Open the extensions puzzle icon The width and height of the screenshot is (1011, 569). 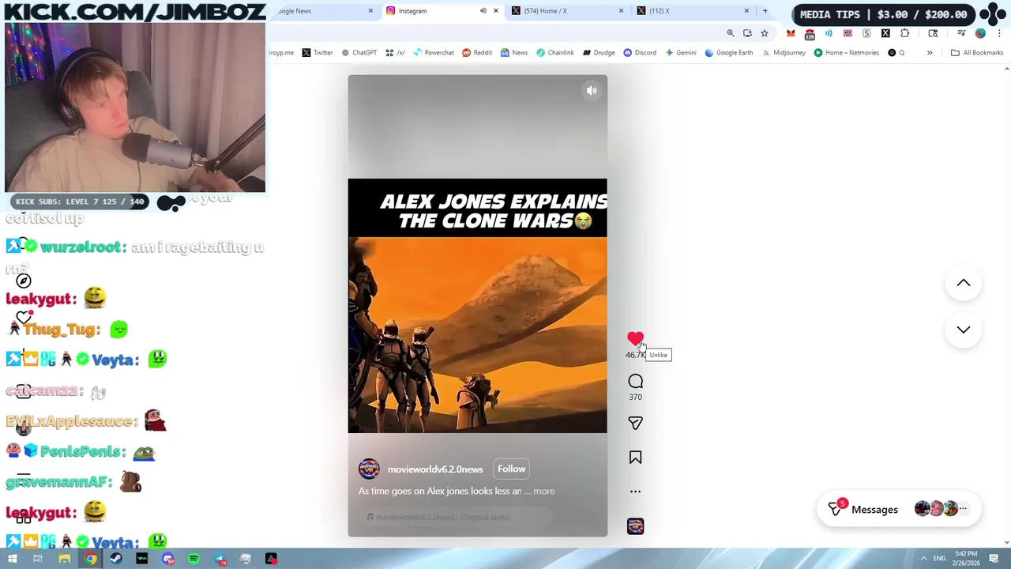pyautogui.click(x=905, y=33)
